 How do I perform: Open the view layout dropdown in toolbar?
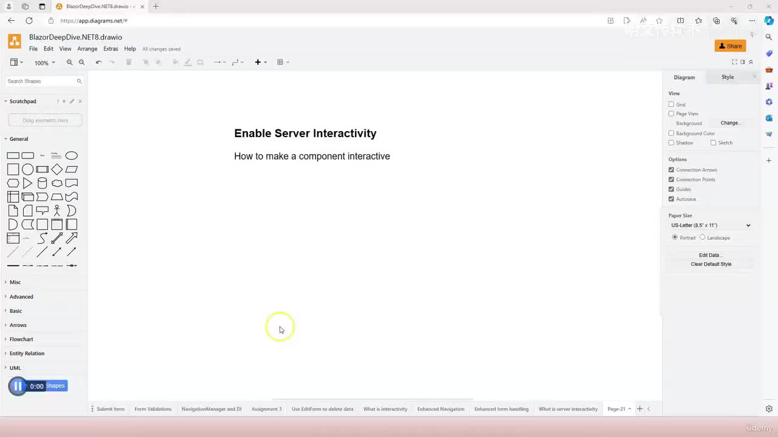16,63
